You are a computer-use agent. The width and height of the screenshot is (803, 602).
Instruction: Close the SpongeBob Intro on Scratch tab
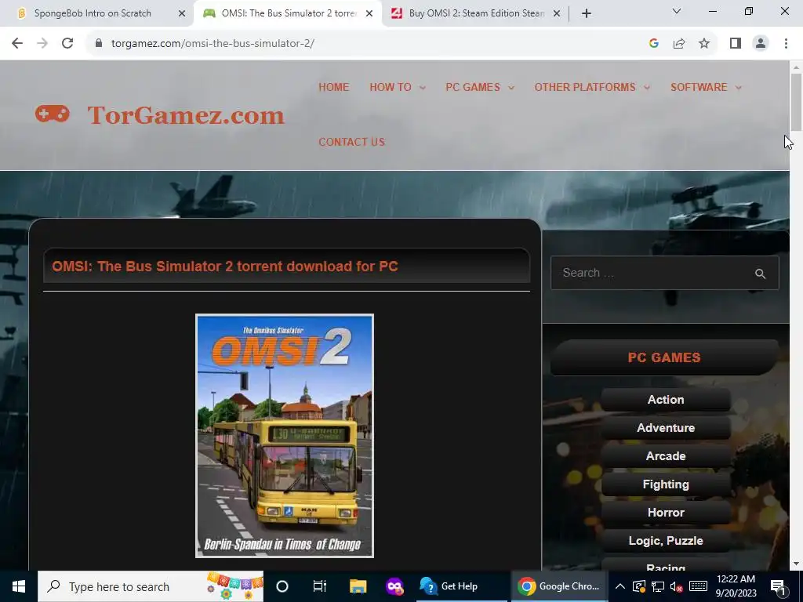182,14
